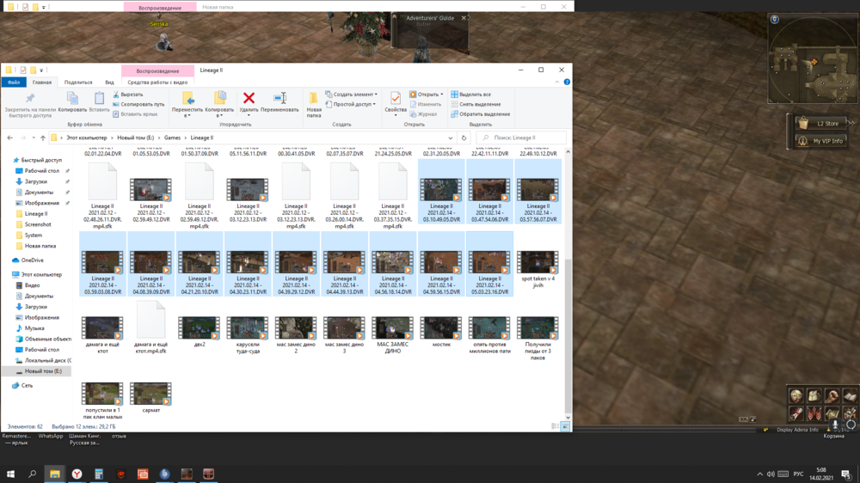860x483 pixels.
Task: Click the L2 Store game button
Action: (x=820, y=124)
